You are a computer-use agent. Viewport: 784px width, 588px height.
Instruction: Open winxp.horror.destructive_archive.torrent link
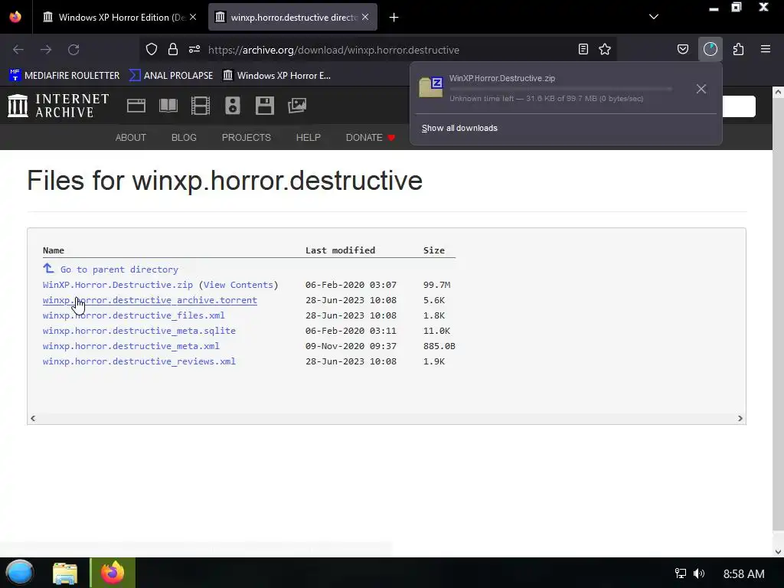tap(149, 300)
